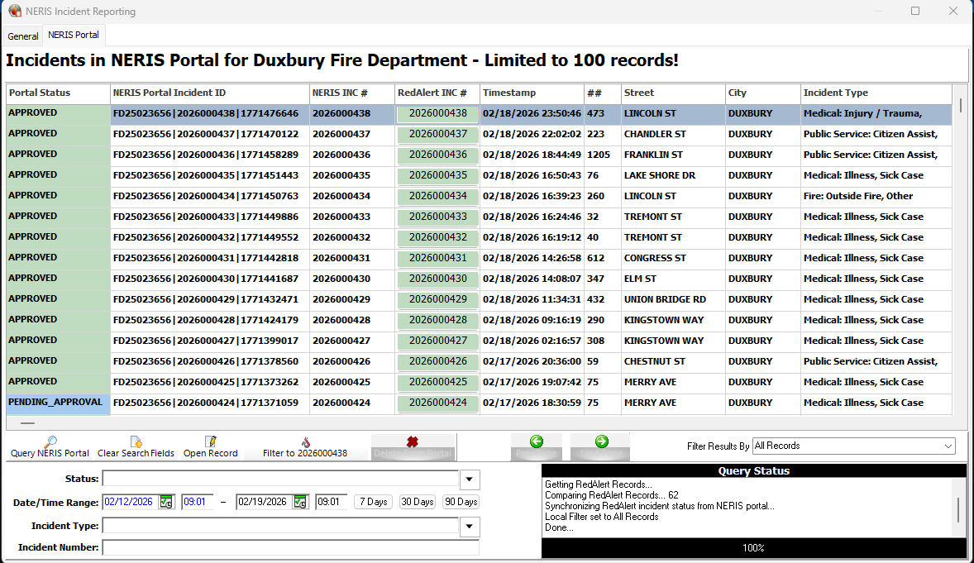This screenshot has height=563, width=974.
Task: Sort by the Incident Type column header
Action: [x=876, y=93]
